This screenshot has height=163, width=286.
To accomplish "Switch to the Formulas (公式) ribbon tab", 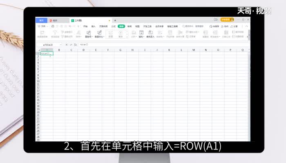I will point(114,26).
